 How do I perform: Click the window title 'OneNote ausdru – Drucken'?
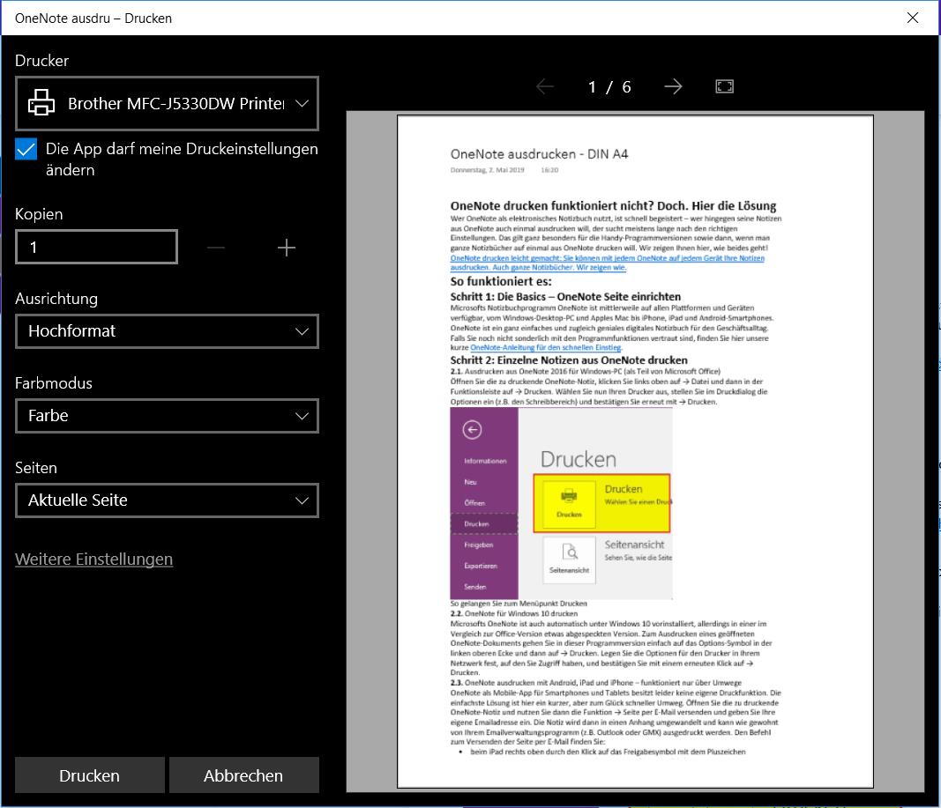click(93, 19)
